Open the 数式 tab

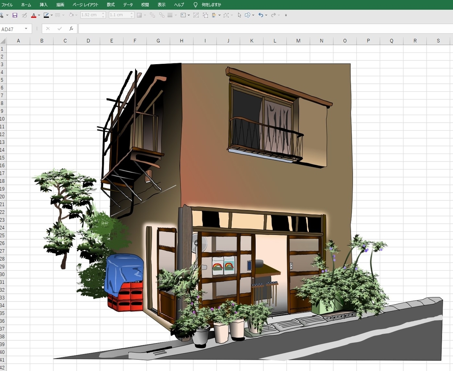[111, 5]
